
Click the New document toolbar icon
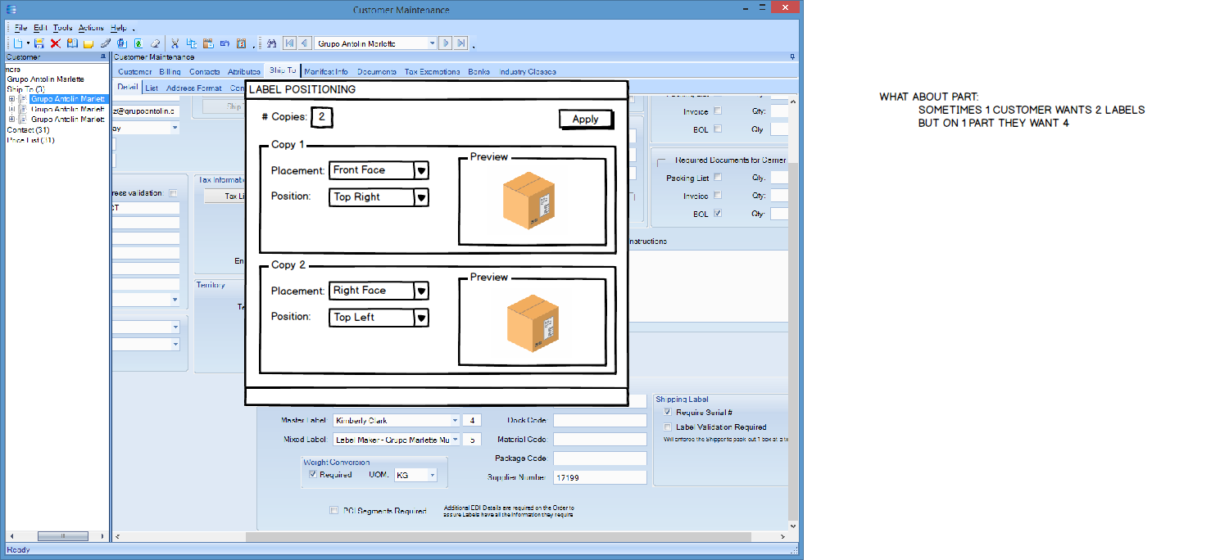17,43
